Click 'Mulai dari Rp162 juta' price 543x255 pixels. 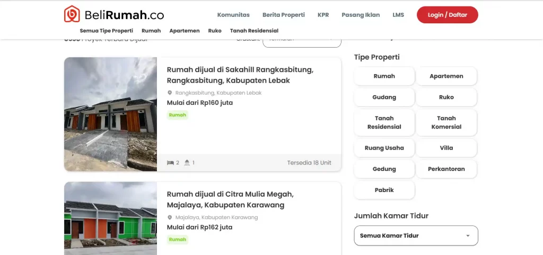[200, 227]
